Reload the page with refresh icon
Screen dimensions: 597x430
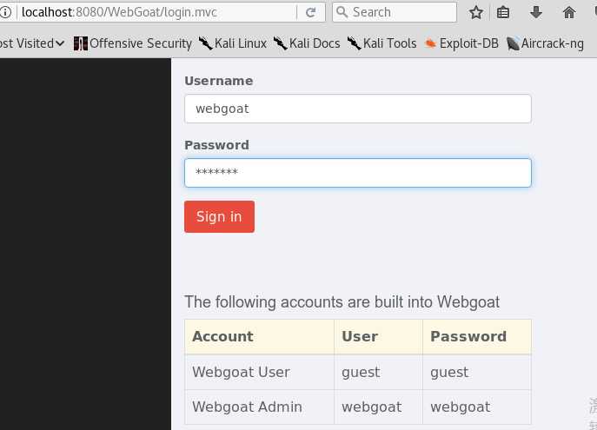[x=311, y=12]
